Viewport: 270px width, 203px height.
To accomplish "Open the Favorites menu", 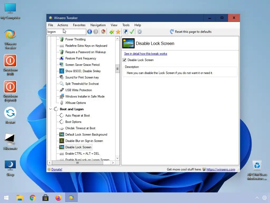I will click(79, 25).
